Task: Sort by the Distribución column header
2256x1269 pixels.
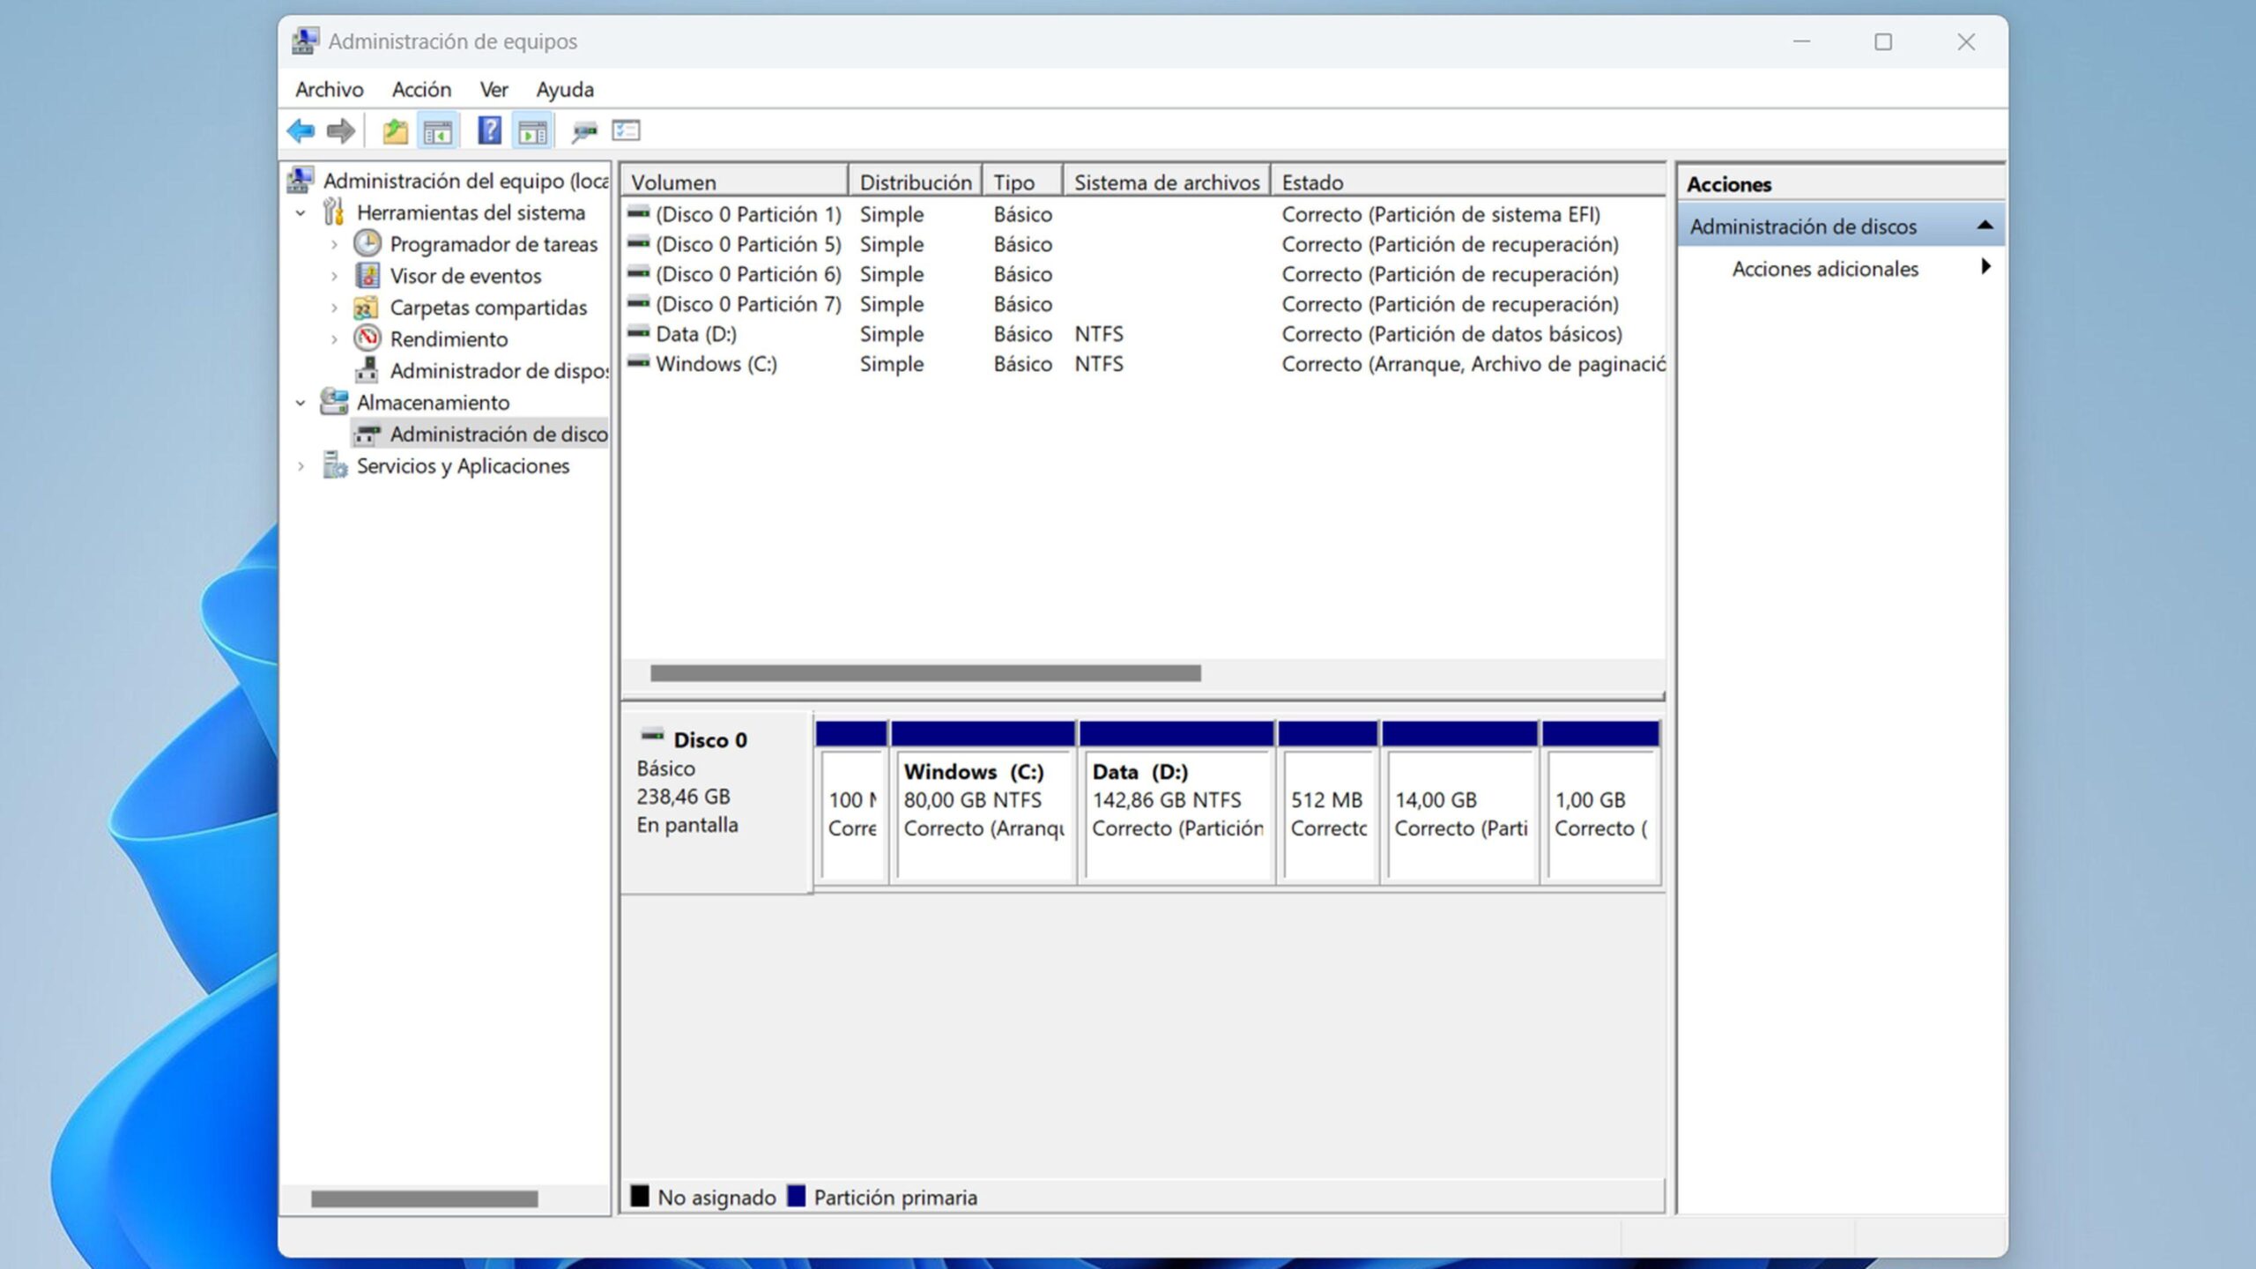Action: point(915,182)
